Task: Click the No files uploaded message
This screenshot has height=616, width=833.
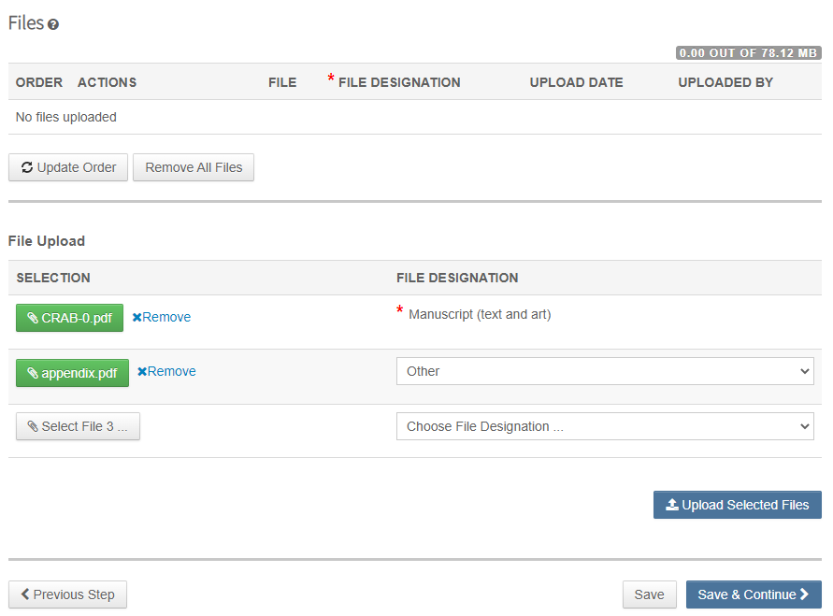Action: pos(65,117)
